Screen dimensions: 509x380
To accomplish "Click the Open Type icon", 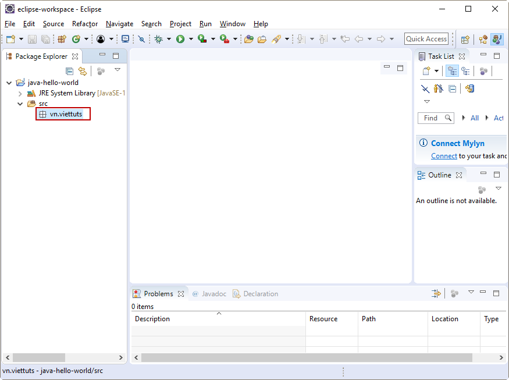I will click(249, 40).
